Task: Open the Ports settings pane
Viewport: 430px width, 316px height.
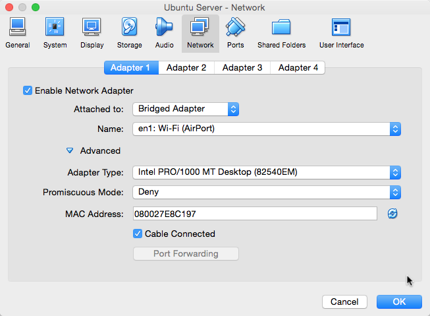Action: click(x=235, y=33)
